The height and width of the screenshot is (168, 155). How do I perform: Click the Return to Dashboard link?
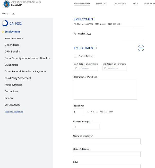[x=14, y=112]
